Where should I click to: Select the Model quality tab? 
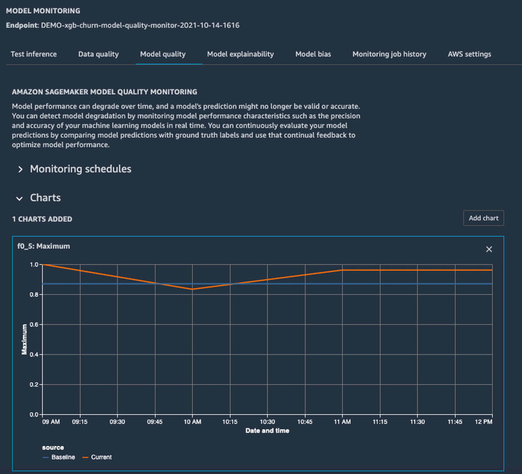click(x=163, y=54)
